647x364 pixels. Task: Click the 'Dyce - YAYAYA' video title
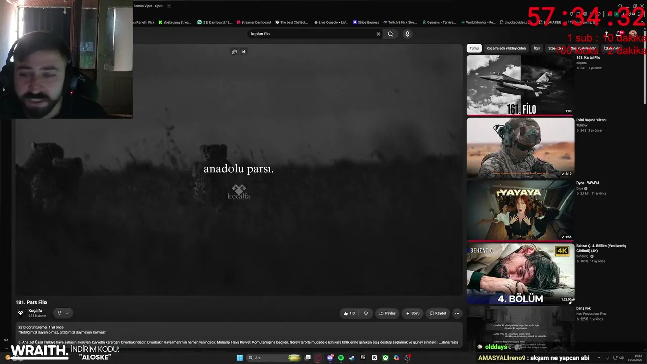click(588, 183)
